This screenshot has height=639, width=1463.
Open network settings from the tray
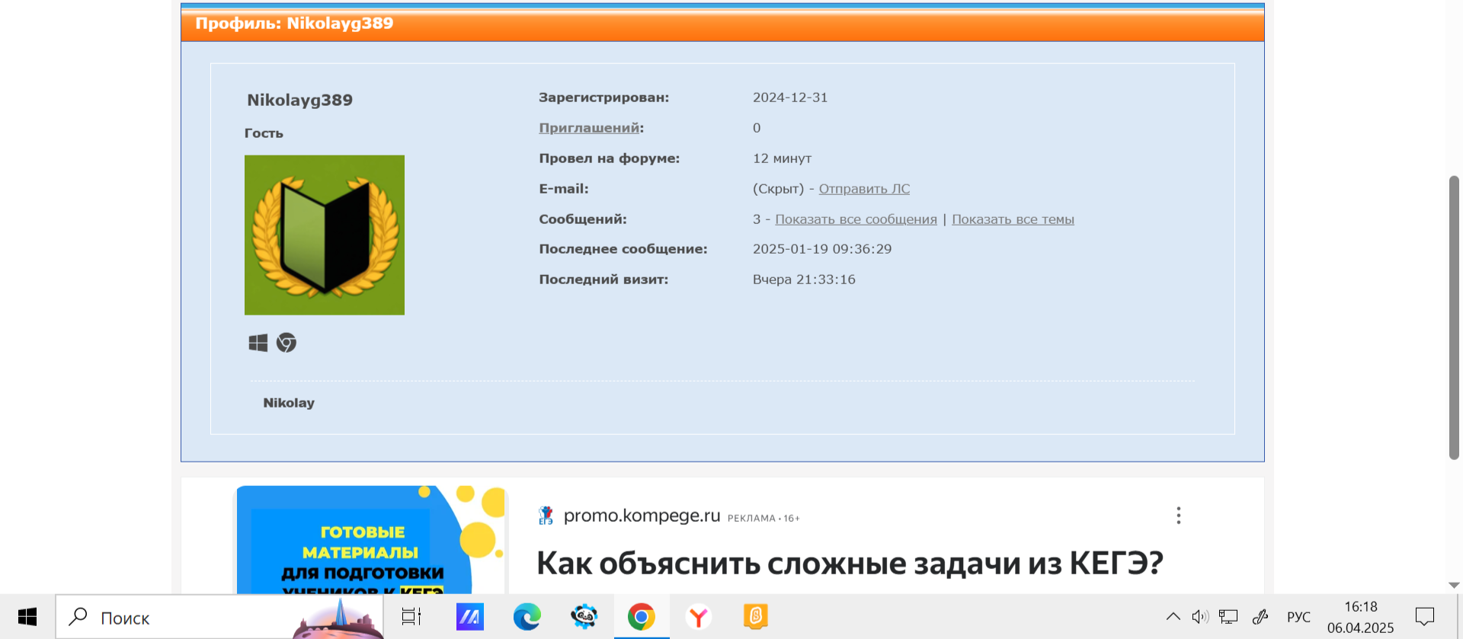click(1228, 617)
